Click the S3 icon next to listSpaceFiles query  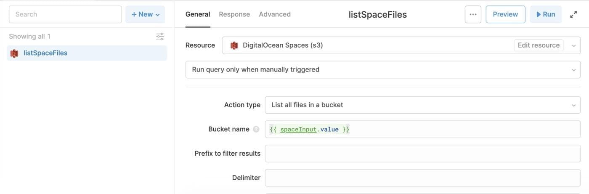point(14,53)
